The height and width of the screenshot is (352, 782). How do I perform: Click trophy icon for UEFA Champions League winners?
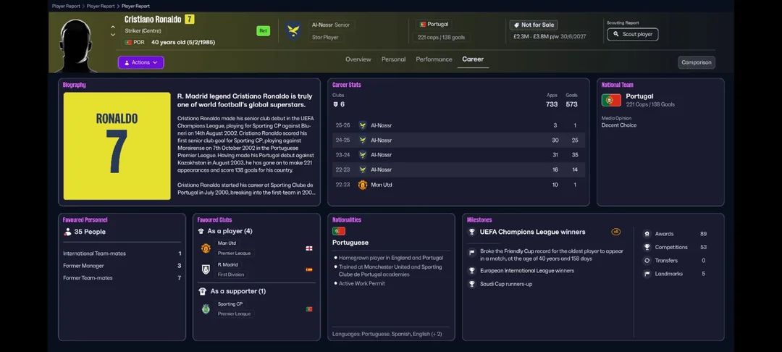471,232
